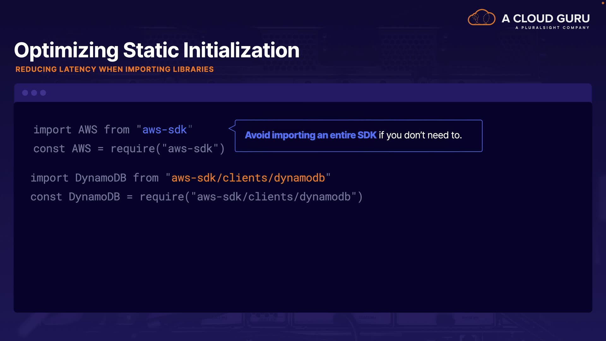606x341 pixels.
Task: Click the A Cloud Guru cloud logo icon
Action: pos(481,18)
